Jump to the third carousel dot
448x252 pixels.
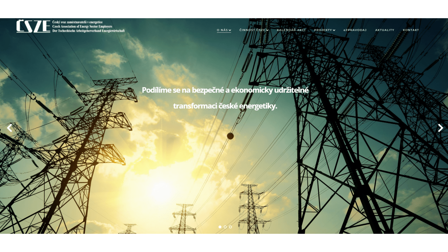click(x=230, y=227)
